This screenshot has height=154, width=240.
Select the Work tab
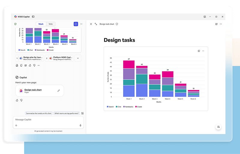41,24
